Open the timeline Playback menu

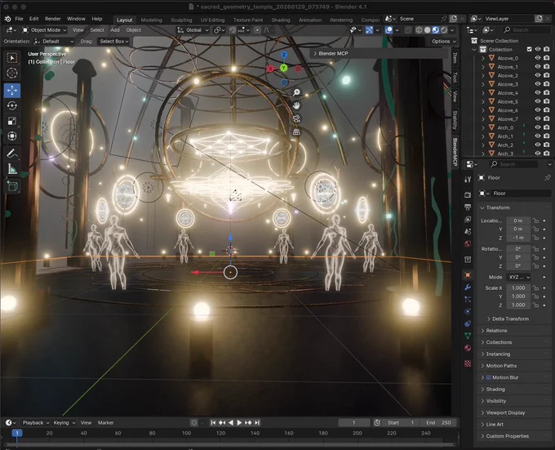(36, 423)
